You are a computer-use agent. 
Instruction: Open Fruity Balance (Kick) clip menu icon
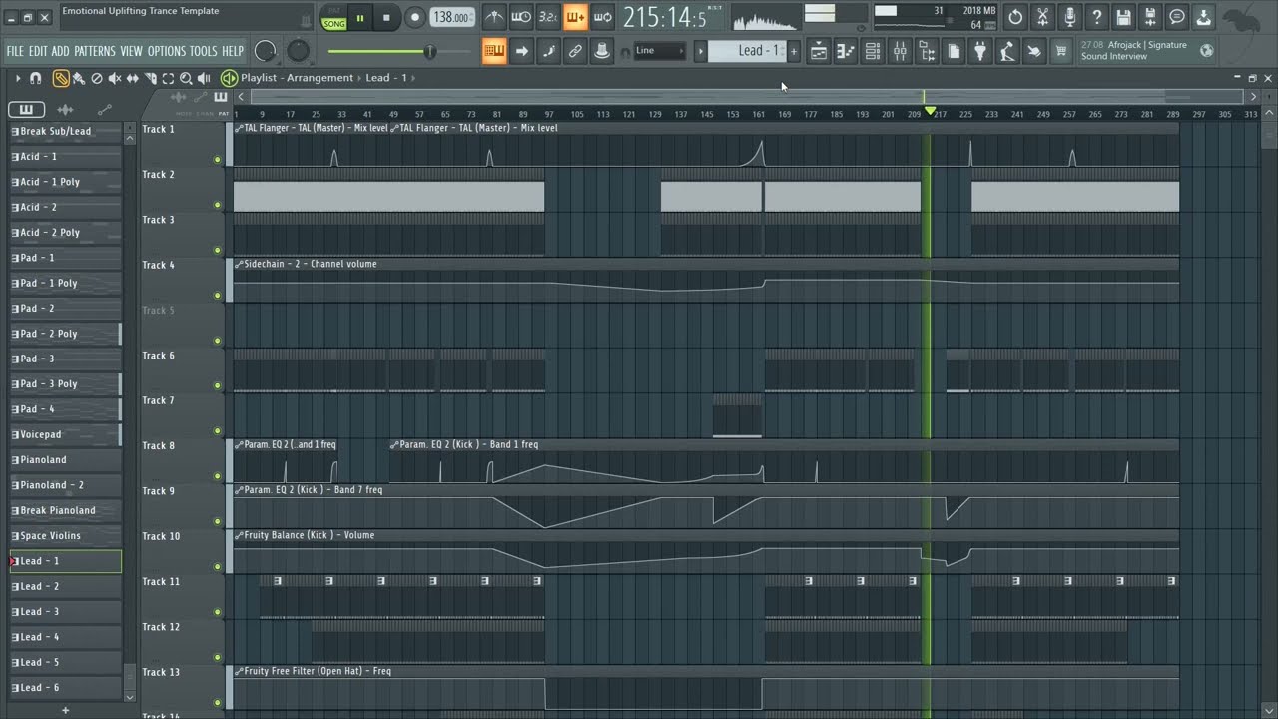pos(239,535)
